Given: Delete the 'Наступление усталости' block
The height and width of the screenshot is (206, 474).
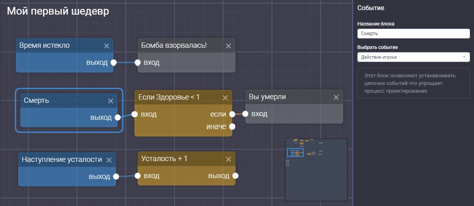Looking at the screenshot, I should point(109,160).
